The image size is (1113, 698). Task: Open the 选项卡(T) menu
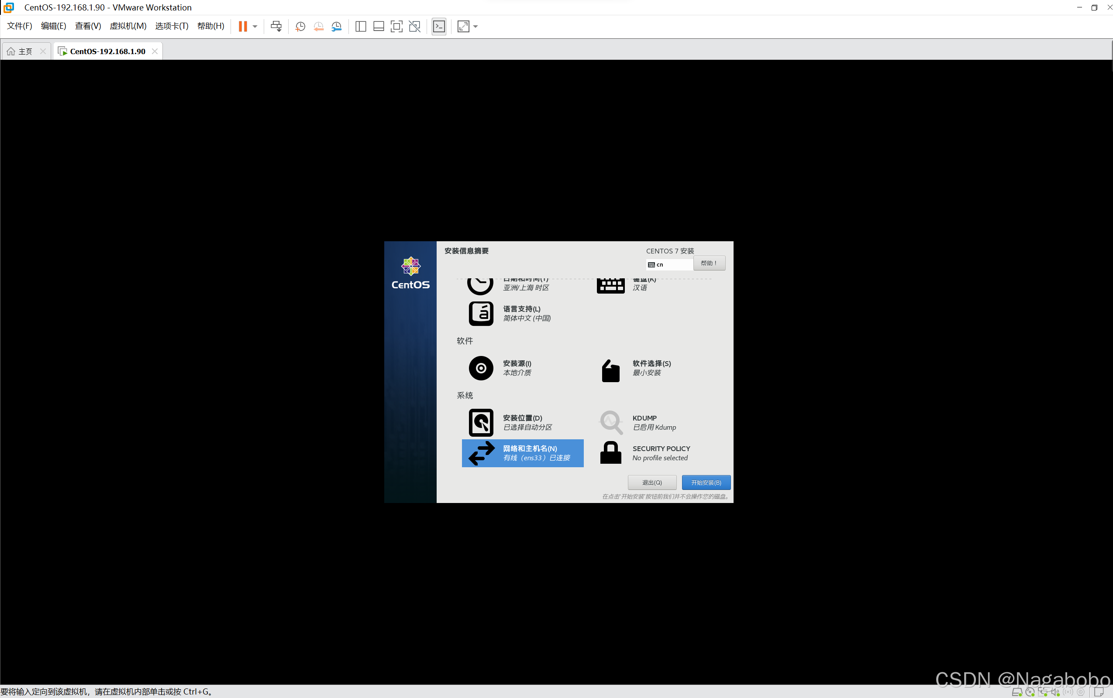[x=172, y=26]
